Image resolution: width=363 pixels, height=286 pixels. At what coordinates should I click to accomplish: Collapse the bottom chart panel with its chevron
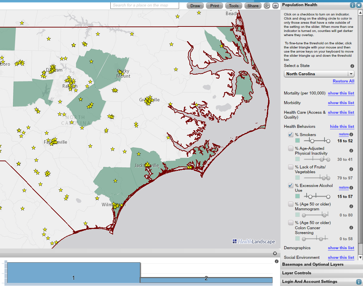click(275, 253)
